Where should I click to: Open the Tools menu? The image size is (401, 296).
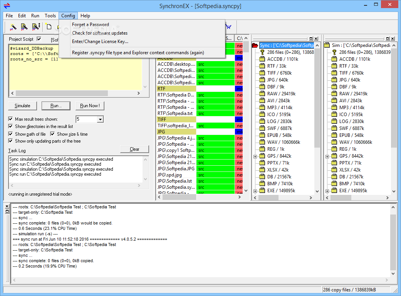[x=50, y=15]
